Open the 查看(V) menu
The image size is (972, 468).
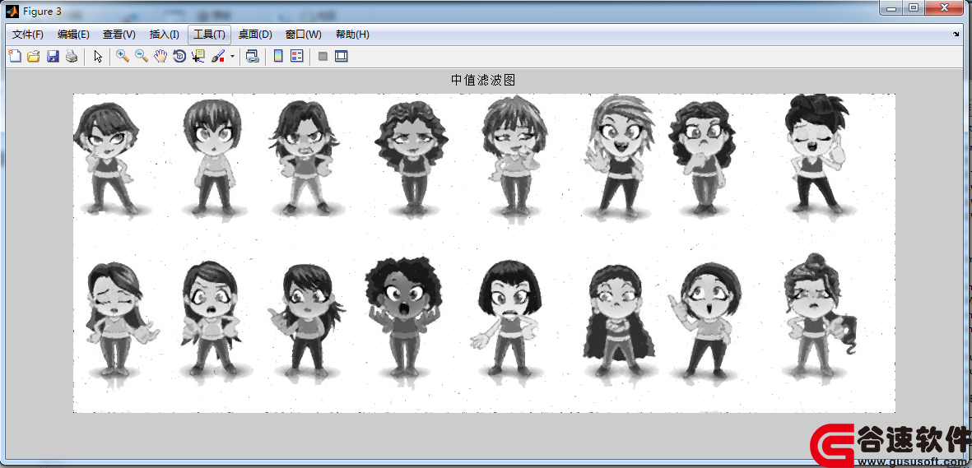[119, 35]
